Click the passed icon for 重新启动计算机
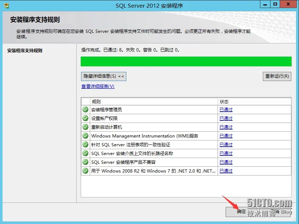The width and height of the screenshot is (299, 224). (x=85, y=127)
